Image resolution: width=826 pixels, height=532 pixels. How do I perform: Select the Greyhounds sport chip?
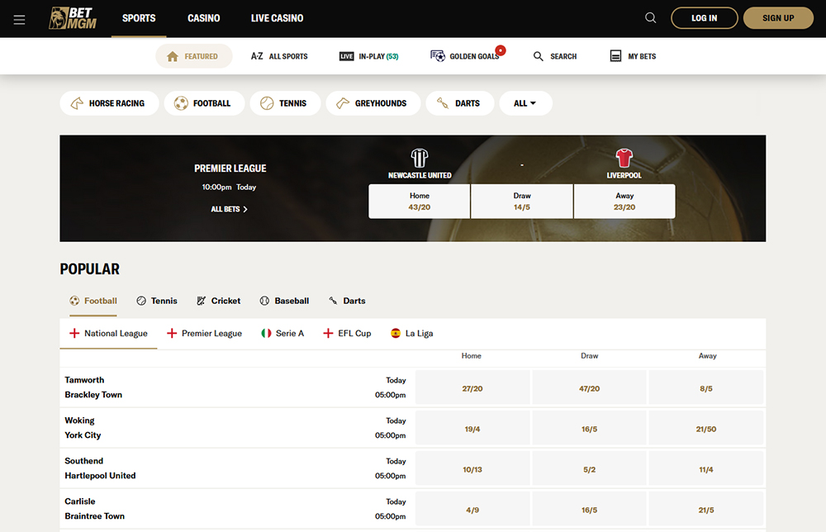pos(372,103)
